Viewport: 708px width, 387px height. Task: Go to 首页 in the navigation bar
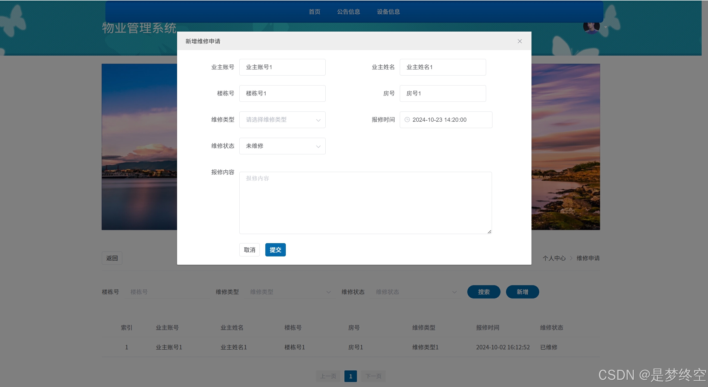[314, 12]
